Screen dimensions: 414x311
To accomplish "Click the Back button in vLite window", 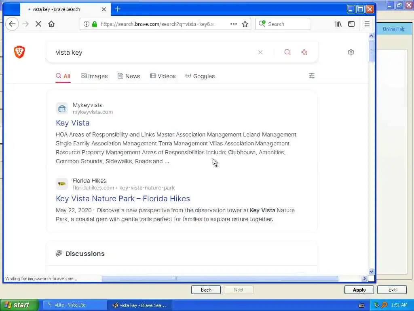I will coord(206,290).
